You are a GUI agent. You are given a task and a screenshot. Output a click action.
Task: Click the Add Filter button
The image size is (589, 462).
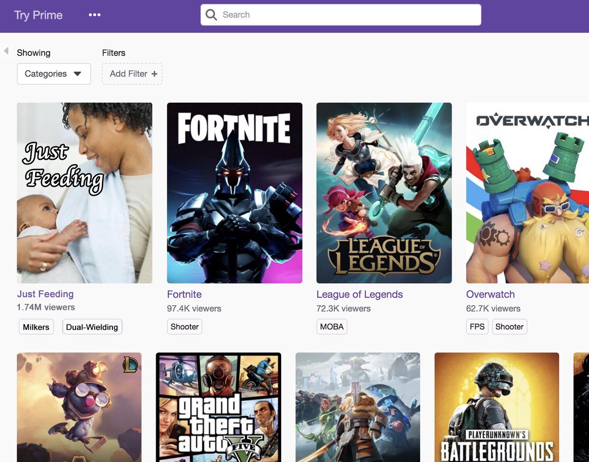132,74
